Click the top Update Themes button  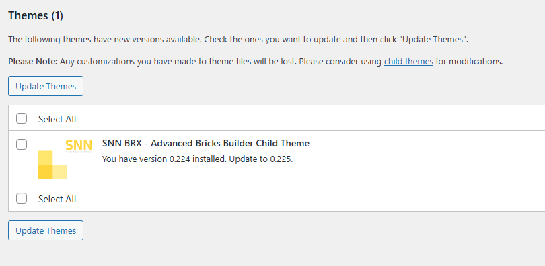pos(46,86)
